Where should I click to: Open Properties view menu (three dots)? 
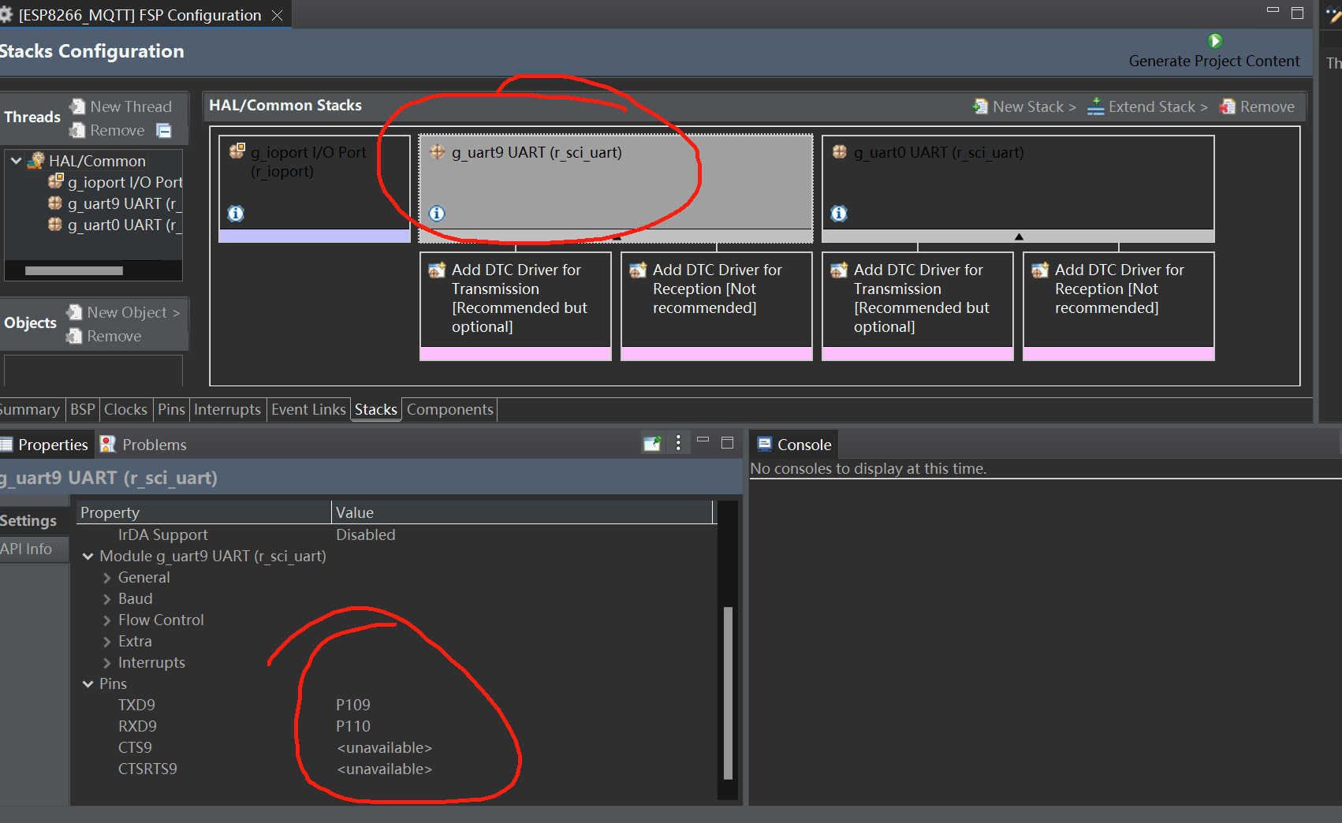678,443
